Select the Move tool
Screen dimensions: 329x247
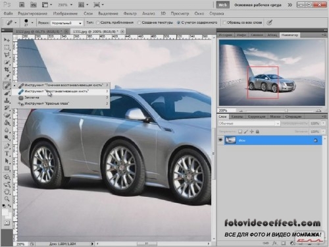click(x=7, y=40)
